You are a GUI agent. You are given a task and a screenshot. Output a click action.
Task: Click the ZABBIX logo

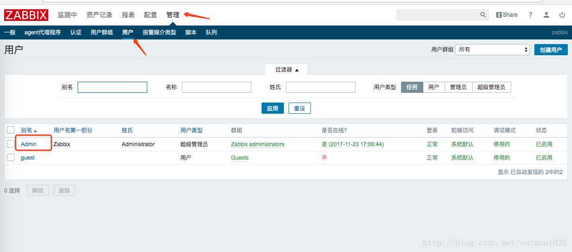(x=26, y=15)
